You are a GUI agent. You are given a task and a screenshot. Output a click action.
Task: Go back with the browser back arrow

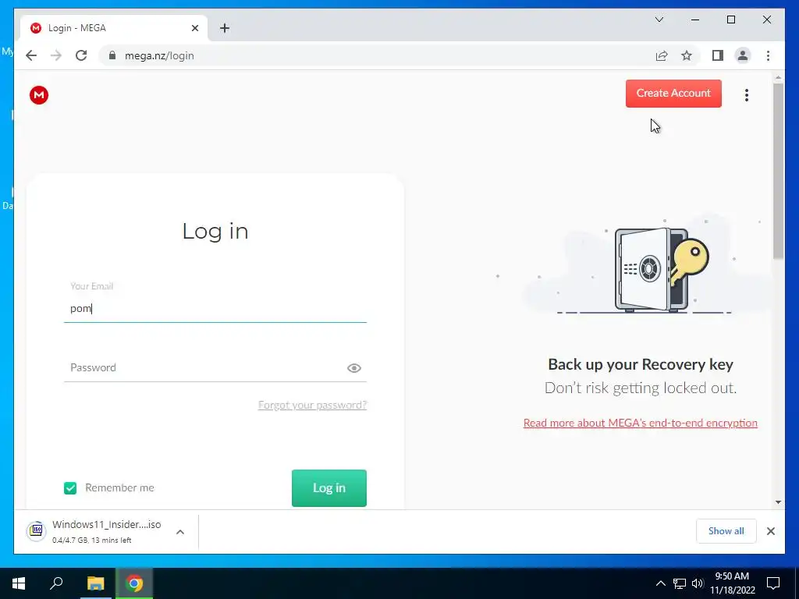[31, 55]
